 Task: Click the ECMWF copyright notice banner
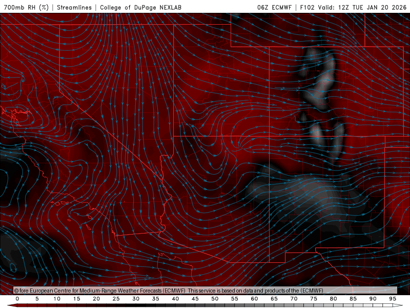206,291
